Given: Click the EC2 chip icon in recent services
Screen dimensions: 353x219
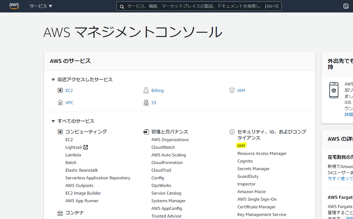Looking at the screenshot, I should 60,90.
